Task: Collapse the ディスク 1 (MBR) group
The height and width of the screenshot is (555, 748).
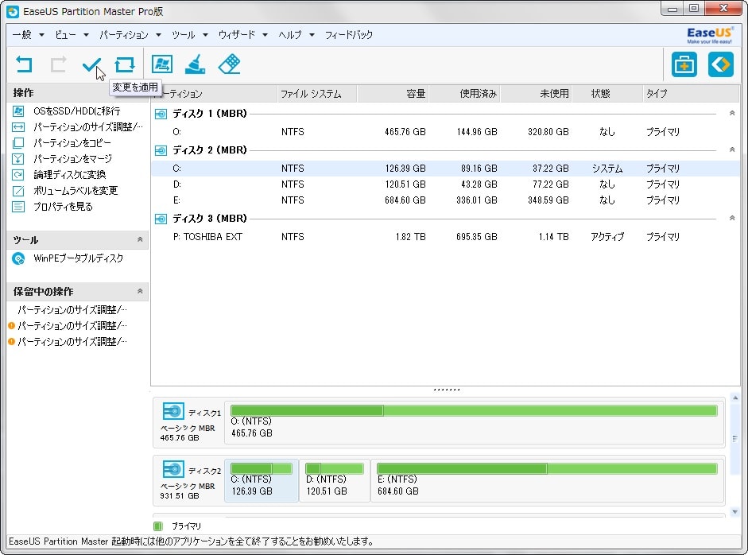Action: coord(732,114)
